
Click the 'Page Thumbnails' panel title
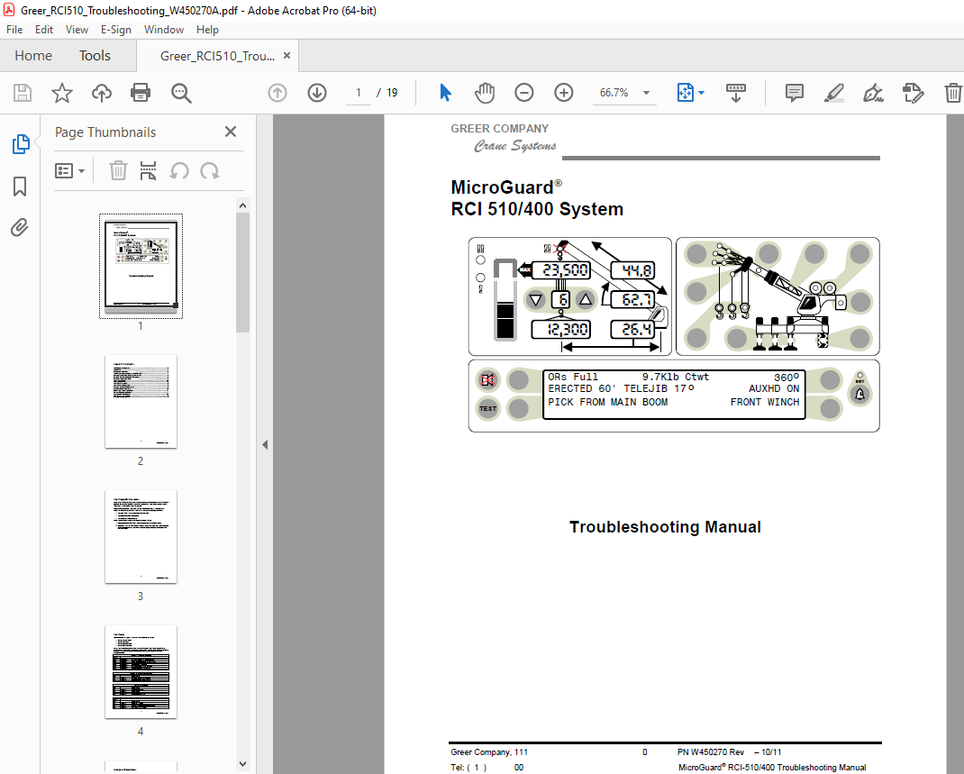(x=105, y=132)
